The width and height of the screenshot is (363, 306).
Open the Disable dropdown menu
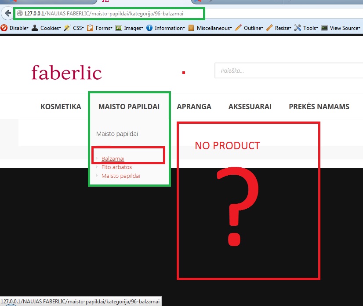pyautogui.click(x=19, y=28)
